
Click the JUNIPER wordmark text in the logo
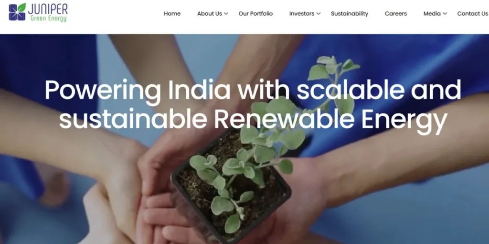pyautogui.click(x=48, y=9)
